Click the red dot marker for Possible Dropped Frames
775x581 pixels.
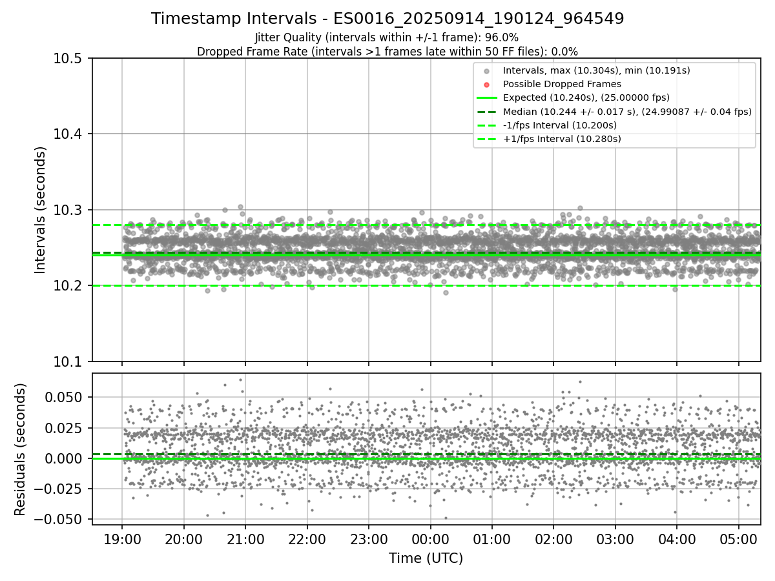coord(487,85)
